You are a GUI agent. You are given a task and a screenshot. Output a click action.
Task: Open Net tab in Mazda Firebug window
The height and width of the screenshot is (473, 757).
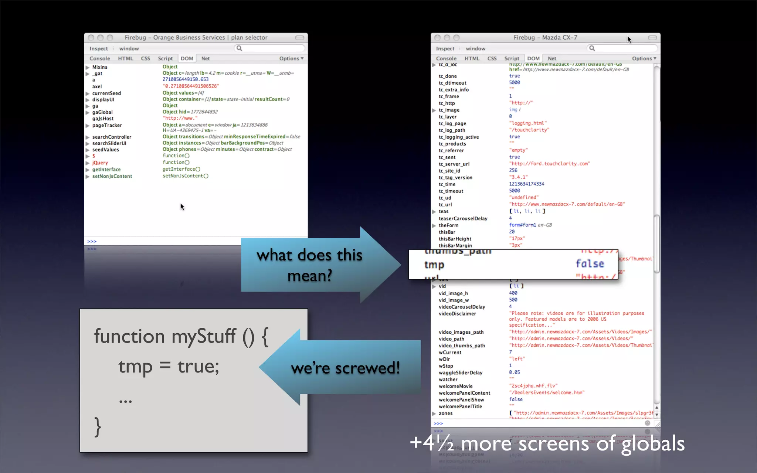click(552, 58)
